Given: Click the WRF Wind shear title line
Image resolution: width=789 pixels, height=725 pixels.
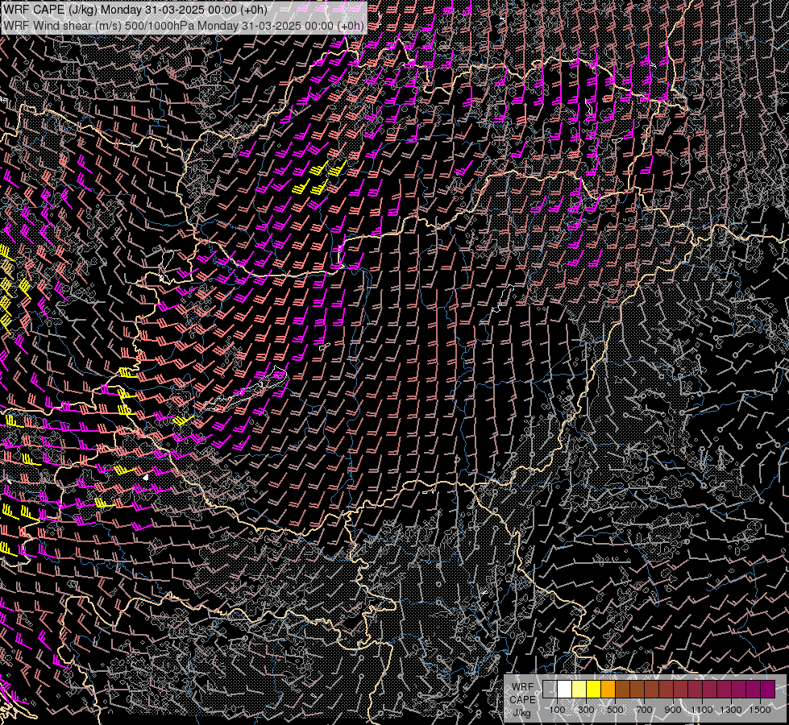Looking at the screenshot, I should 183,26.
